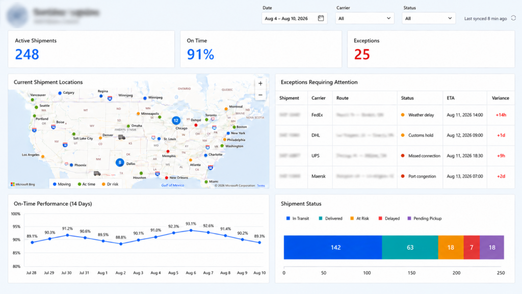522x294 pixels.
Task: Click the orange Montreal shipment marker
Action: [226, 109]
